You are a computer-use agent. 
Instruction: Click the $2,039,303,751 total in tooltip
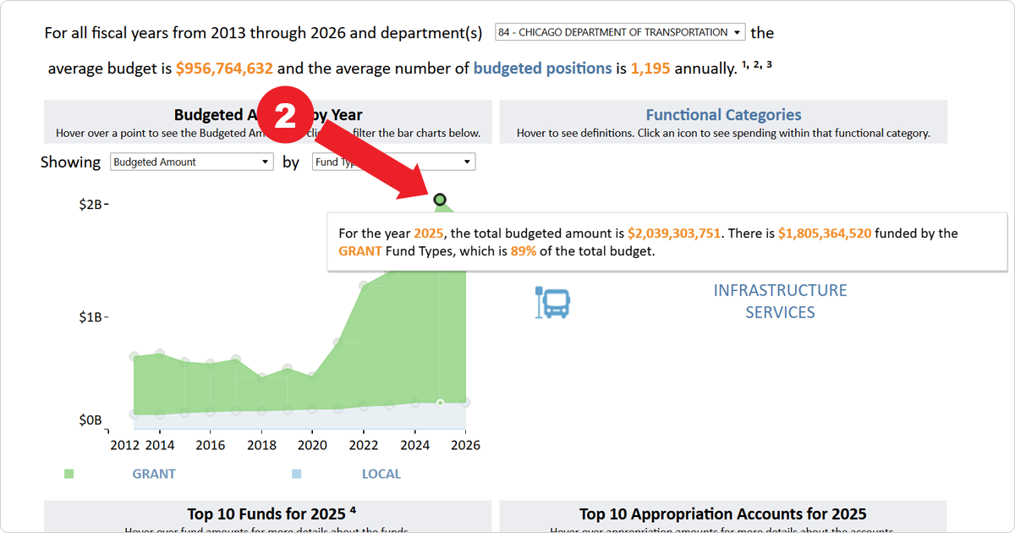(675, 234)
